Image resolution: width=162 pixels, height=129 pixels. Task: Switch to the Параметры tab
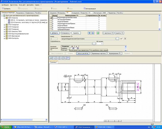point(112,13)
